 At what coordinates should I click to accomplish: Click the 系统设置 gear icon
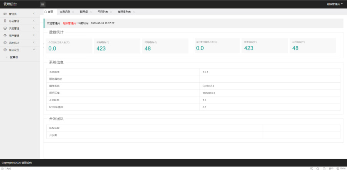tap(5, 50)
